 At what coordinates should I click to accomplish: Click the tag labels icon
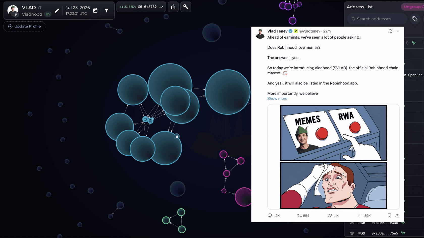(x=415, y=19)
